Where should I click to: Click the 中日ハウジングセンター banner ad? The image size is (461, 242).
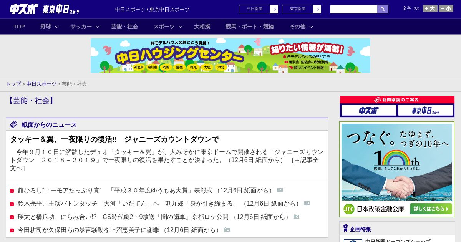point(230,56)
